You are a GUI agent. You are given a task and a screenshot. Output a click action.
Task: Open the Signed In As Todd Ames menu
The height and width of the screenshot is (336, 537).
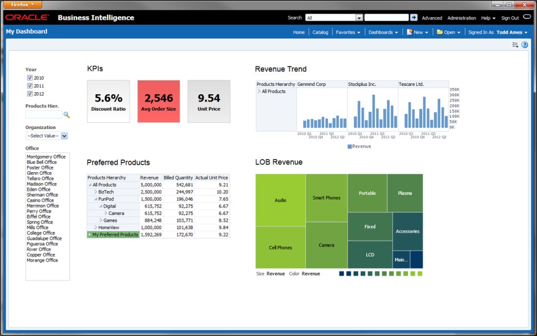[498, 32]
